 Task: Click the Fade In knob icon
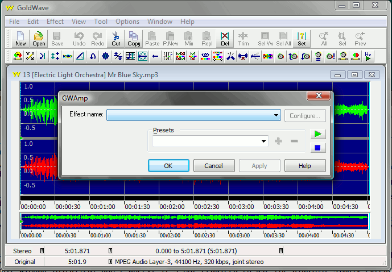pos(293,56)
